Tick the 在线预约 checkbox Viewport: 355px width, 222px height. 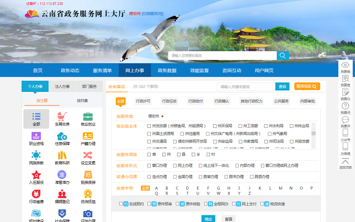tap(121, 204)
